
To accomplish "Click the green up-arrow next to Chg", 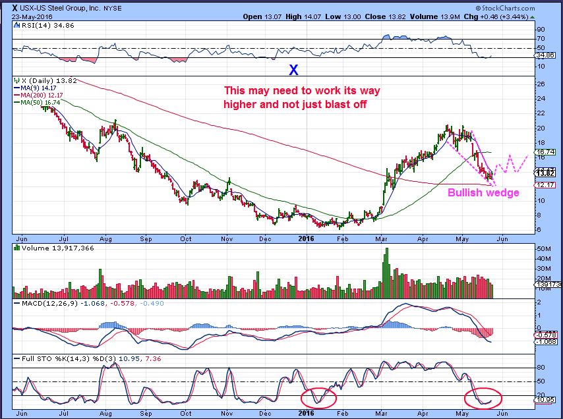I will point(532,17).
